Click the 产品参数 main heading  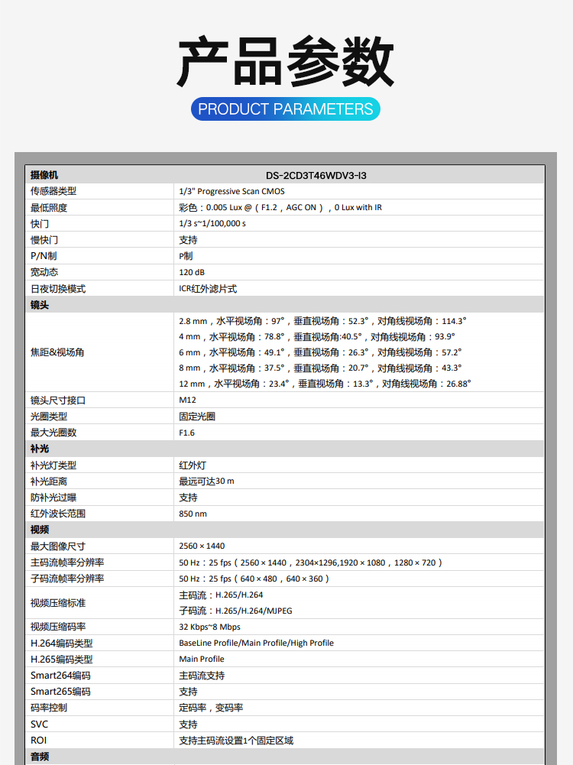click(286, 62)
